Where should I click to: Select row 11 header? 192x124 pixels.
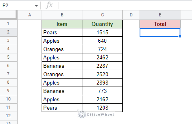point(8,108)
